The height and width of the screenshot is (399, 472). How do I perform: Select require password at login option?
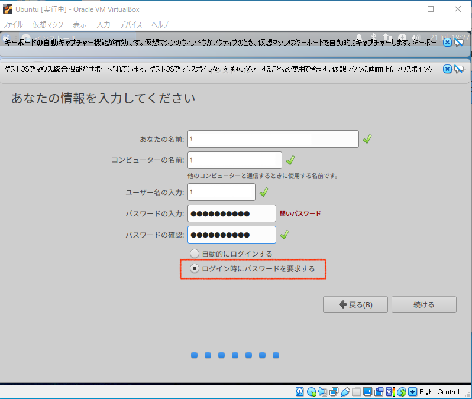point(195,268)
